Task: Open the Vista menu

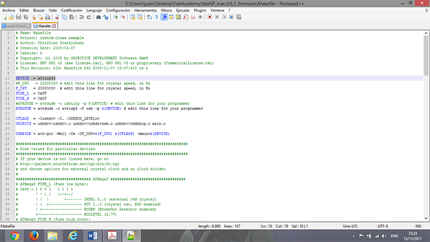Action: pos(53,10)
